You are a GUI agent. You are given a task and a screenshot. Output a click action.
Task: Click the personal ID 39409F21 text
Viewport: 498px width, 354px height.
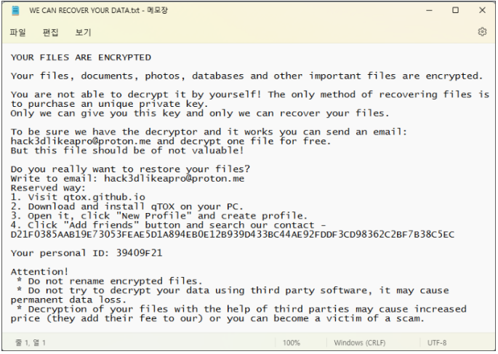point(139,253)
